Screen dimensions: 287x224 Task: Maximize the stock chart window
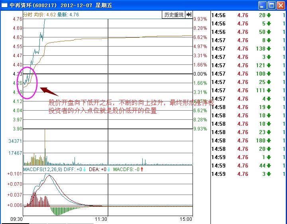pos(271,5)
